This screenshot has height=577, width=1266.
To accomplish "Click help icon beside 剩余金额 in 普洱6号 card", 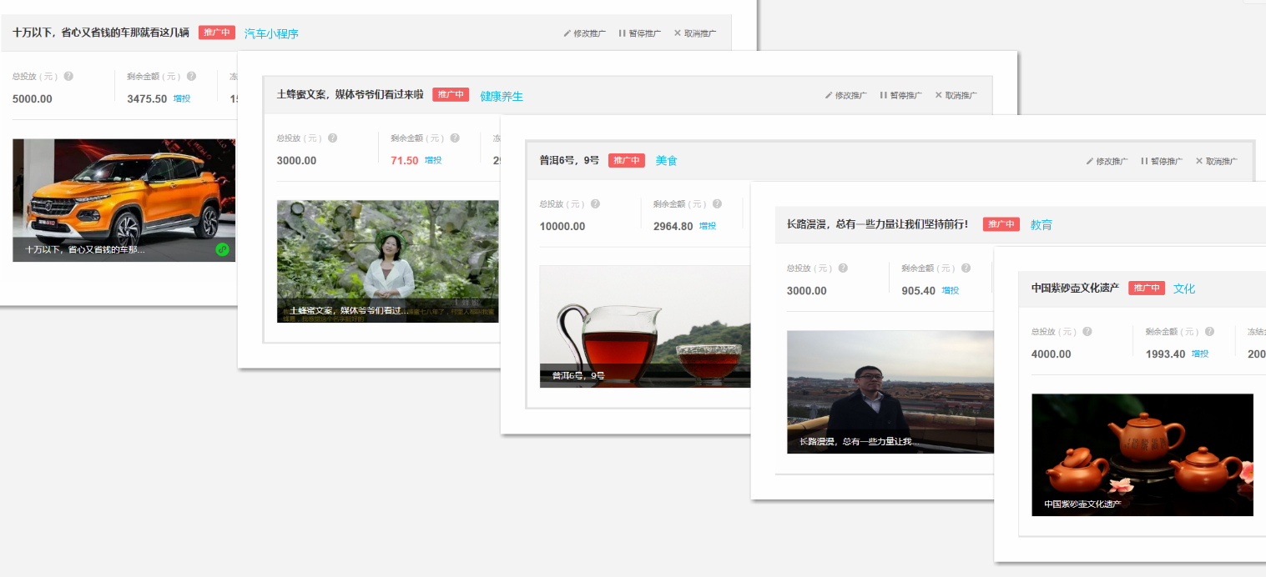I will click(718, 203).
